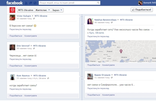Image resolution: width=156 pixels, height=104 pixels.
Task: Open Вадим Огурцов's profile link
Action: (102, 75)
